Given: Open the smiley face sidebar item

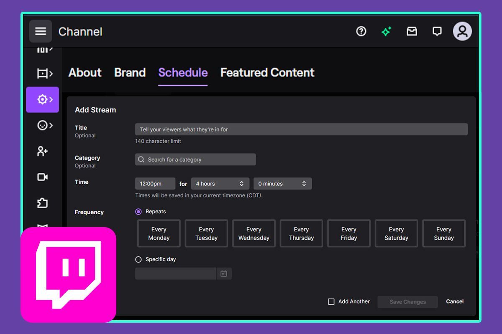Looking at the screenshot, I should (44, 125).
